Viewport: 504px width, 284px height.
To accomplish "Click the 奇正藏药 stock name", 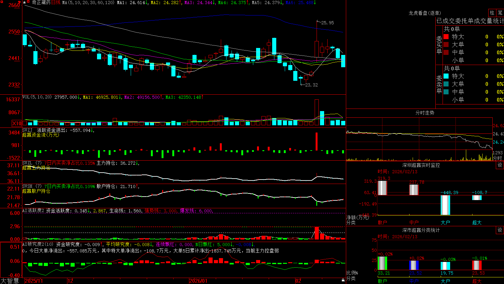I will coord(41,3).
